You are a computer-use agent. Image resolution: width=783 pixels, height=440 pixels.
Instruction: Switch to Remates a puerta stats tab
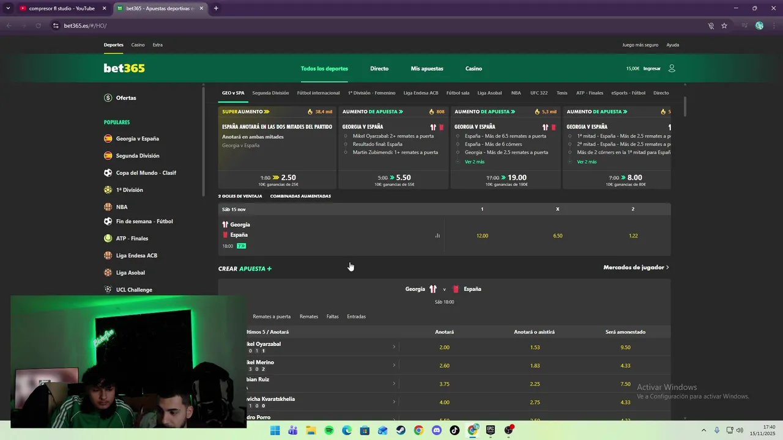coord(272,317)
